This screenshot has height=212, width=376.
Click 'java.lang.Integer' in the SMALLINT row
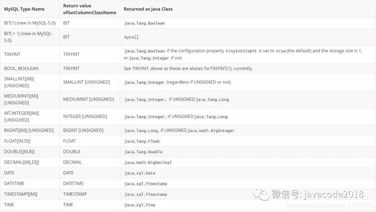pos(144,83)
